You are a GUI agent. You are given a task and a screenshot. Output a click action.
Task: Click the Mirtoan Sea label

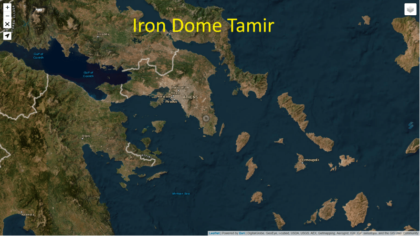[x=181, y=194]
